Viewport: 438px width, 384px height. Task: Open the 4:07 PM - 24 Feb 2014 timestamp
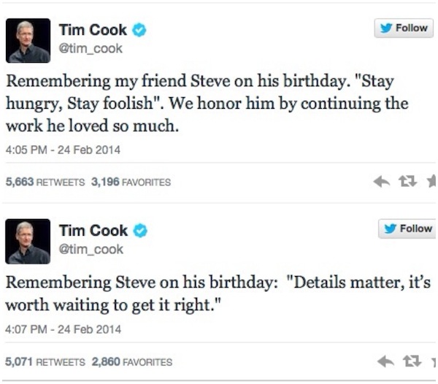tap(63, 329)
